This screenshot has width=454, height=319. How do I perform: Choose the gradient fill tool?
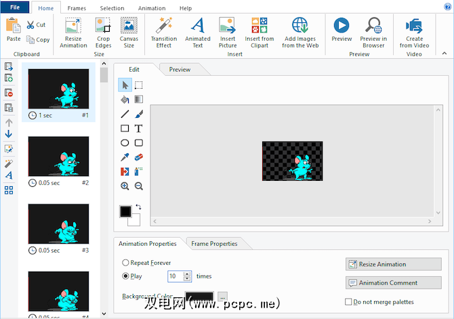point(139,100)
